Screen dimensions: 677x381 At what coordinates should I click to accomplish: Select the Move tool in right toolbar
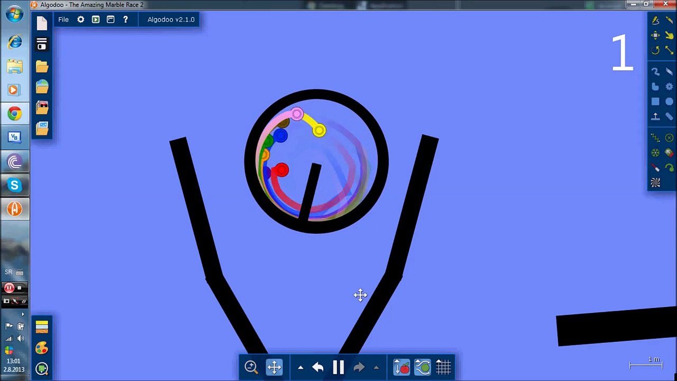pos(655,35)
